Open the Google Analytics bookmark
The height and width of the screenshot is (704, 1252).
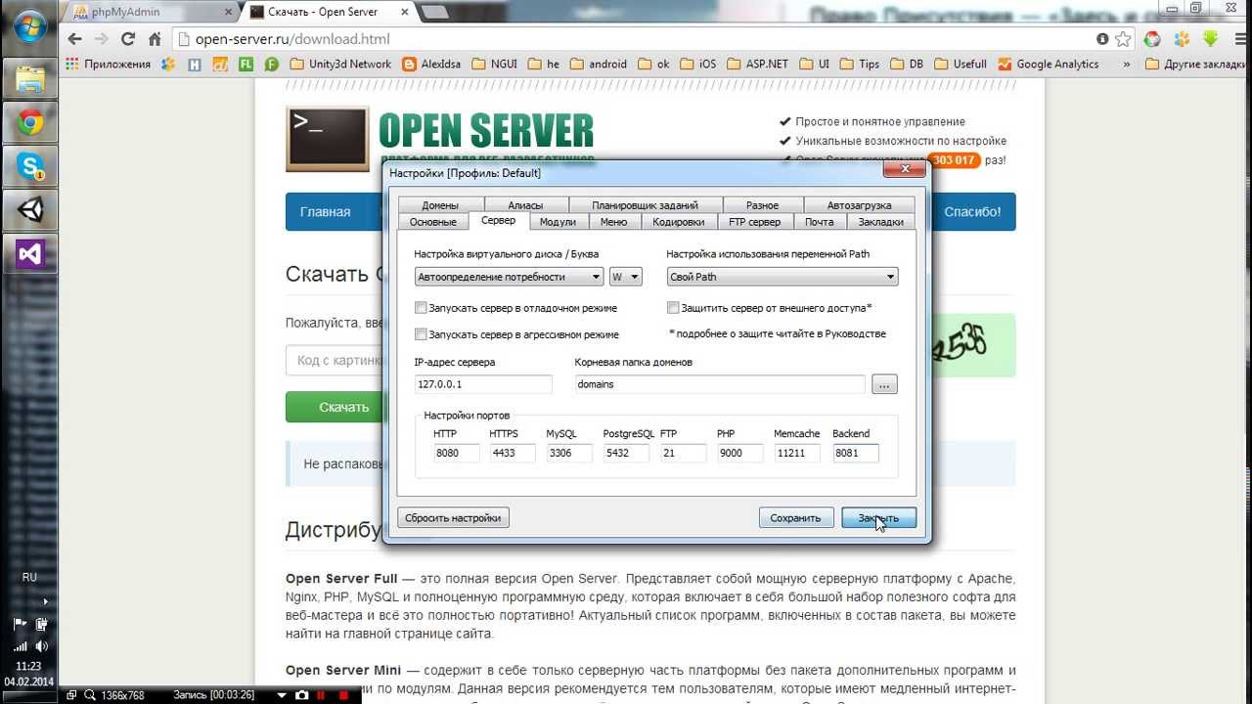point(1049,64)
